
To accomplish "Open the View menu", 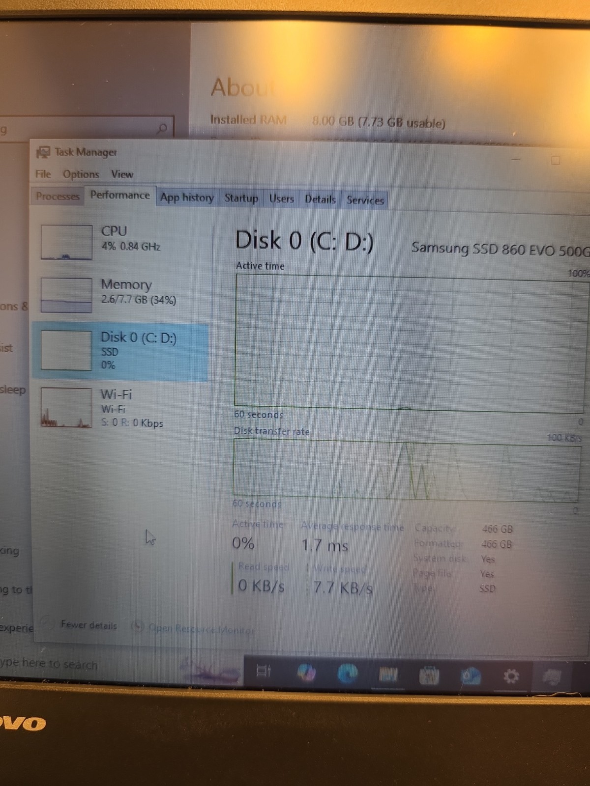I will [x=122, y=174].
